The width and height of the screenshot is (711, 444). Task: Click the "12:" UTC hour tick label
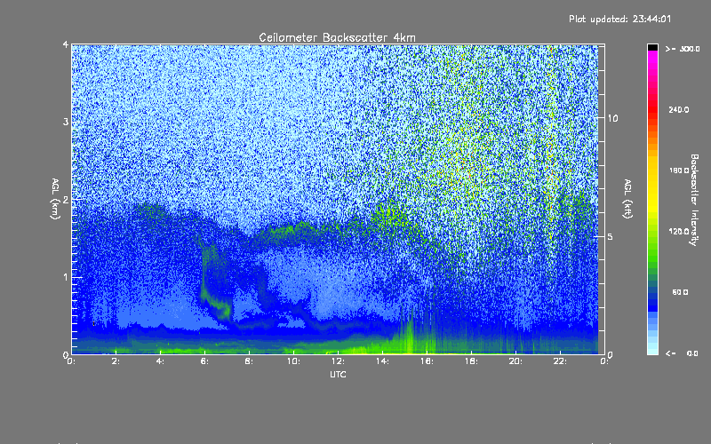[339, 361]
